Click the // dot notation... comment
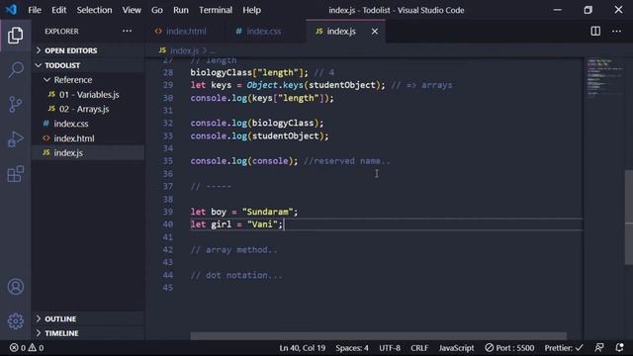The height and width of the screenshot is (356, 633). coord(236,275)
